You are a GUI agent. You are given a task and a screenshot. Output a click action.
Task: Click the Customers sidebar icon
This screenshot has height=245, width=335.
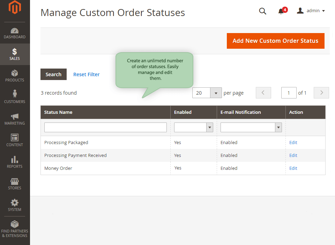(15, 97)
